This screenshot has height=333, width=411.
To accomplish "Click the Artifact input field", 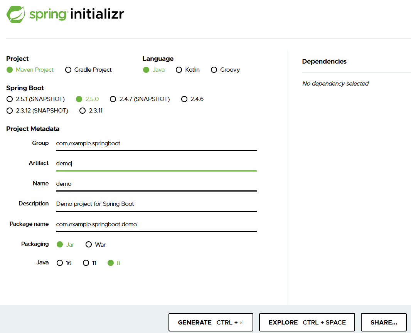I will (156, 163).
